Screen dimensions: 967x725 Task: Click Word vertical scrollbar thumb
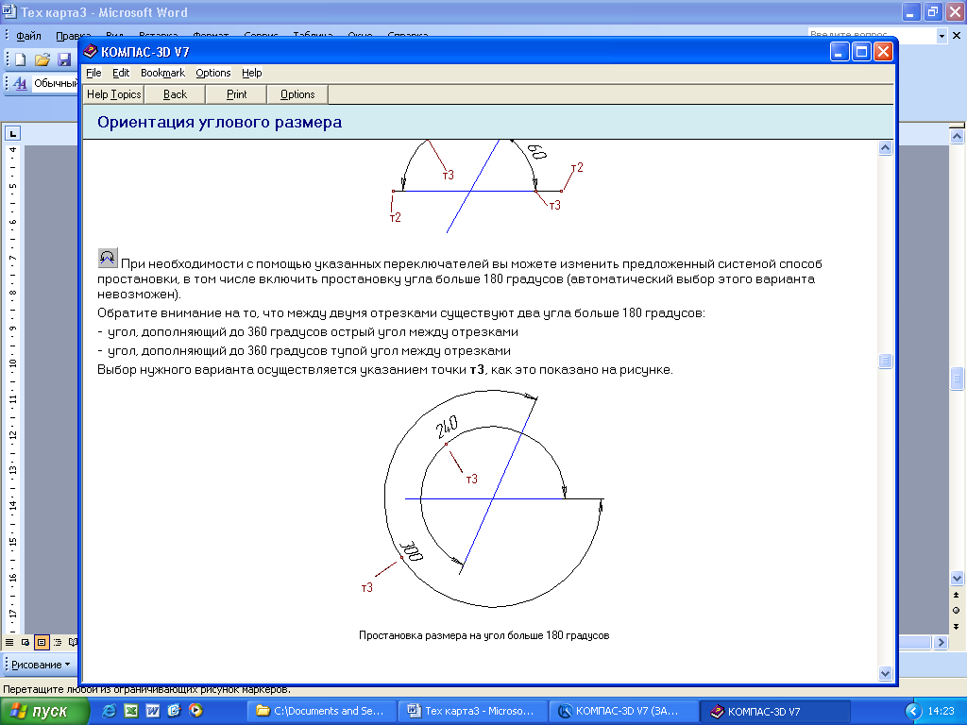tap(957, 379)
